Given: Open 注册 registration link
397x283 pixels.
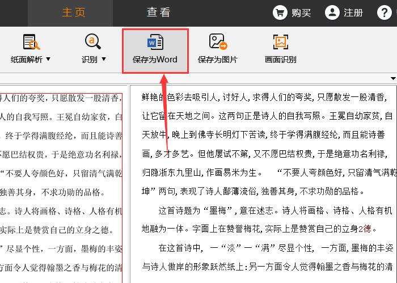Looking at the screenshot, I should pyautogui.click(x=353, y=12).
